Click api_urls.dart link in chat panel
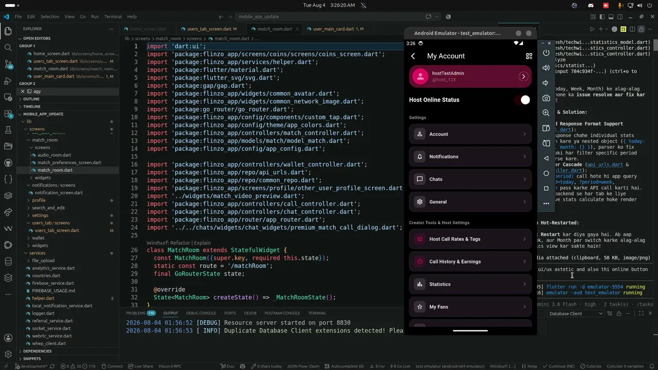 [x=605, y=165]
